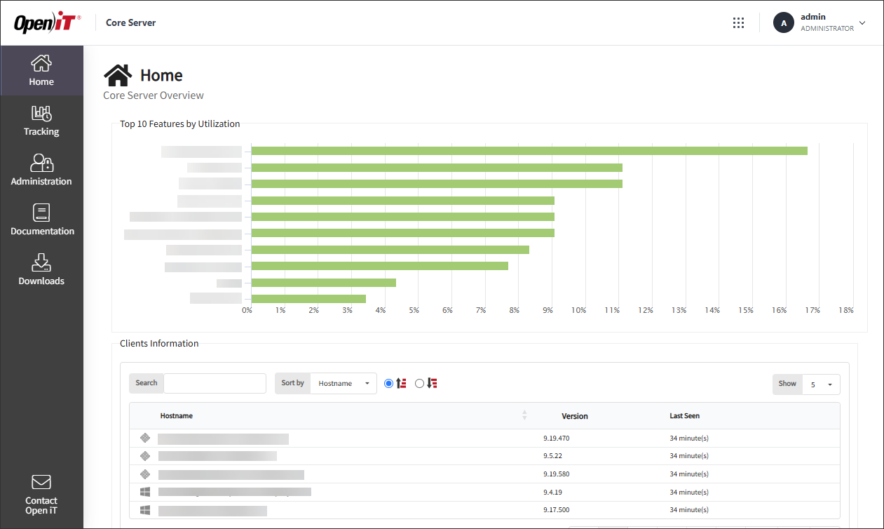
Task: Click the longest green utilization bar
Action: click(x=529, y=151)
